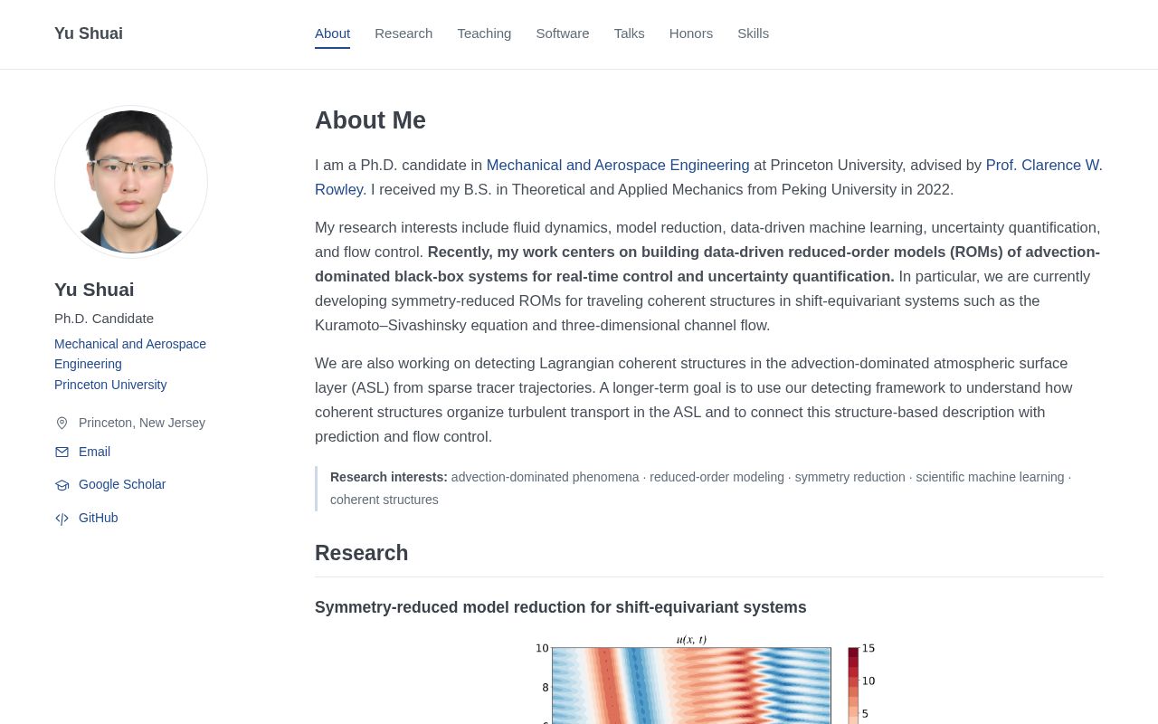
Task: Click the u(x, t) heatmap figure
Action: tap(691, 683)
